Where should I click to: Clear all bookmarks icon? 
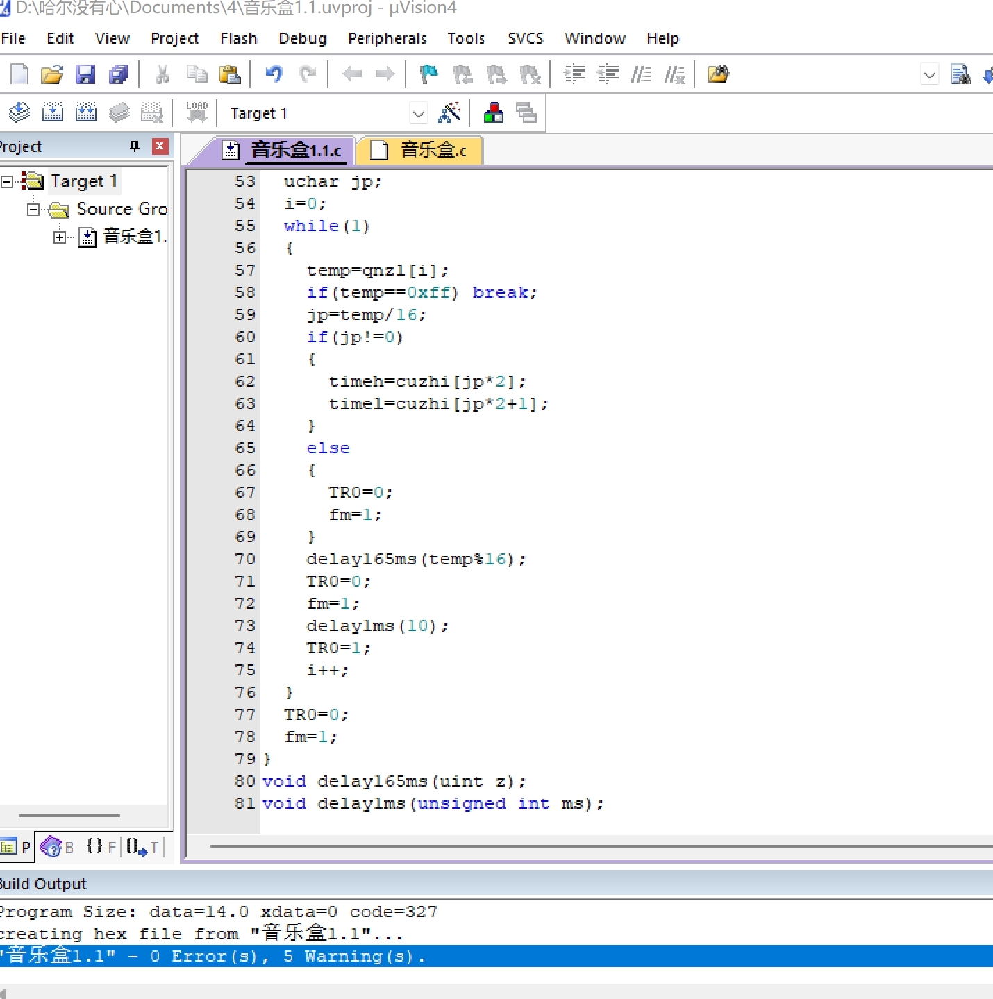(x=530, y=74)
